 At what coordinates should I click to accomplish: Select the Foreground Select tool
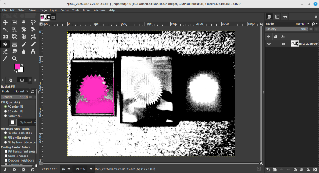(14, 30)
